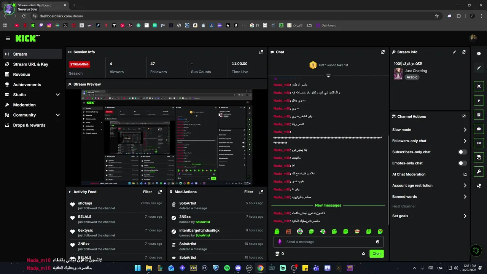Click the info icon in right sidebar
487x274 pixels.
(479, 54)
